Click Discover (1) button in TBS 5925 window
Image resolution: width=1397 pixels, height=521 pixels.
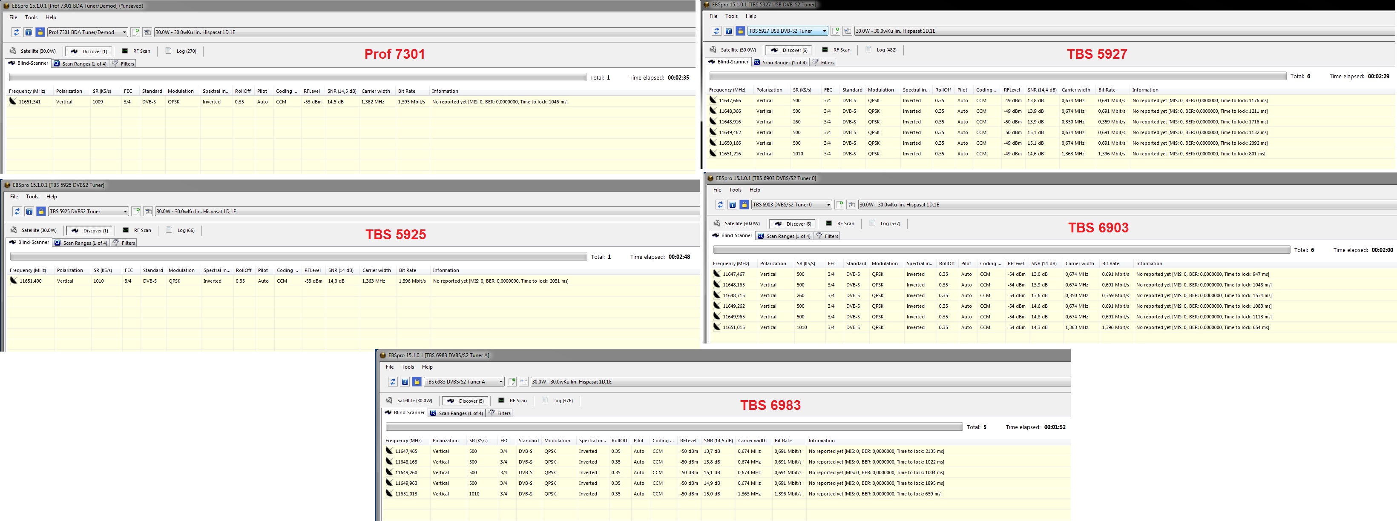89,230
